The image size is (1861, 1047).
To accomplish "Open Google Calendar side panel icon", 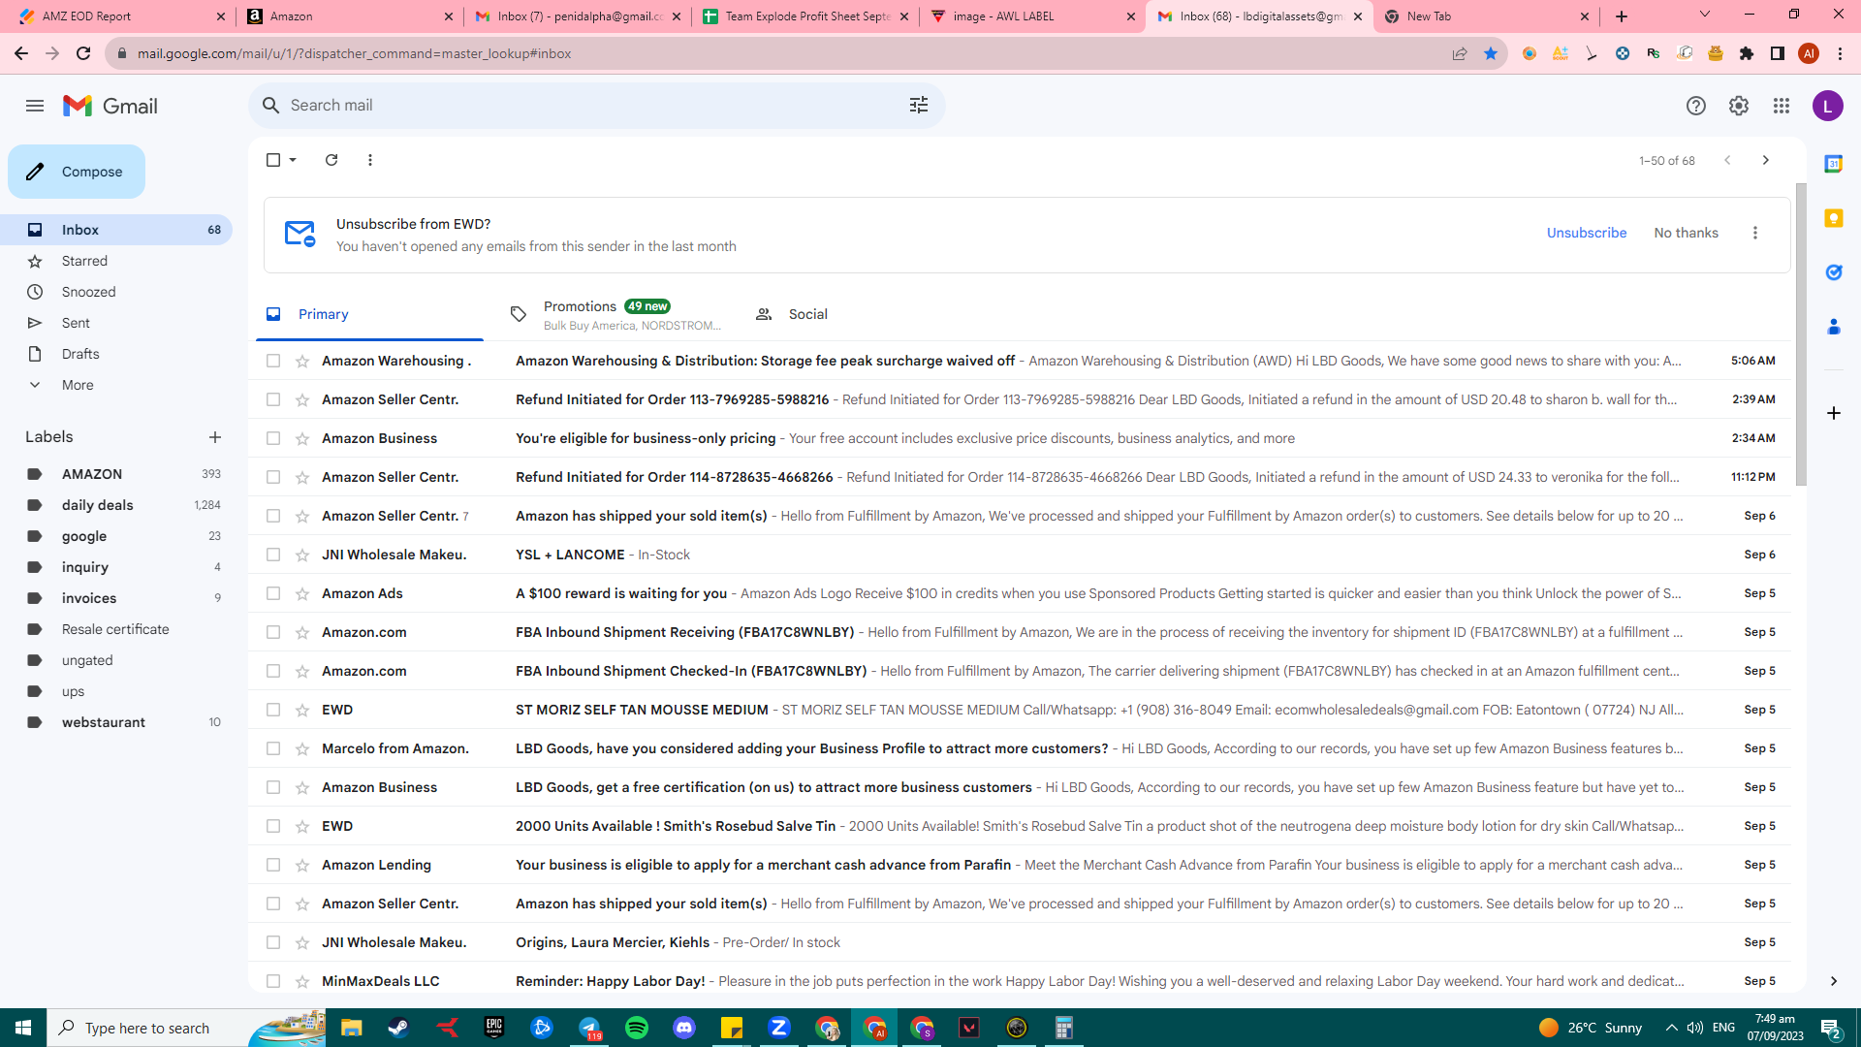I will [x=1833, y=164].
